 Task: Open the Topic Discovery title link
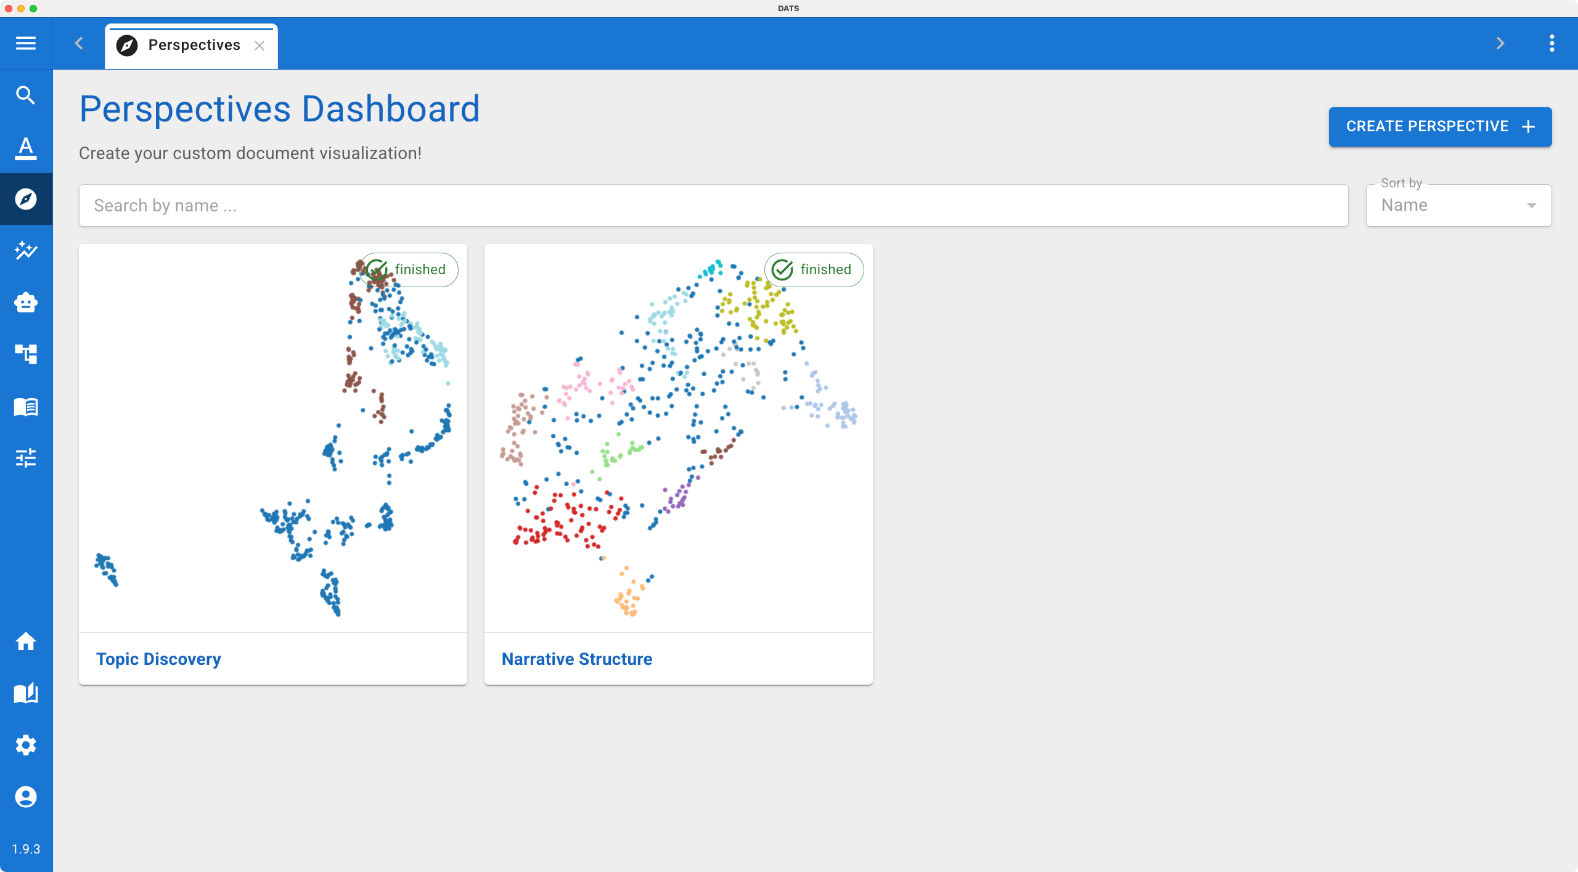(158, 659)
